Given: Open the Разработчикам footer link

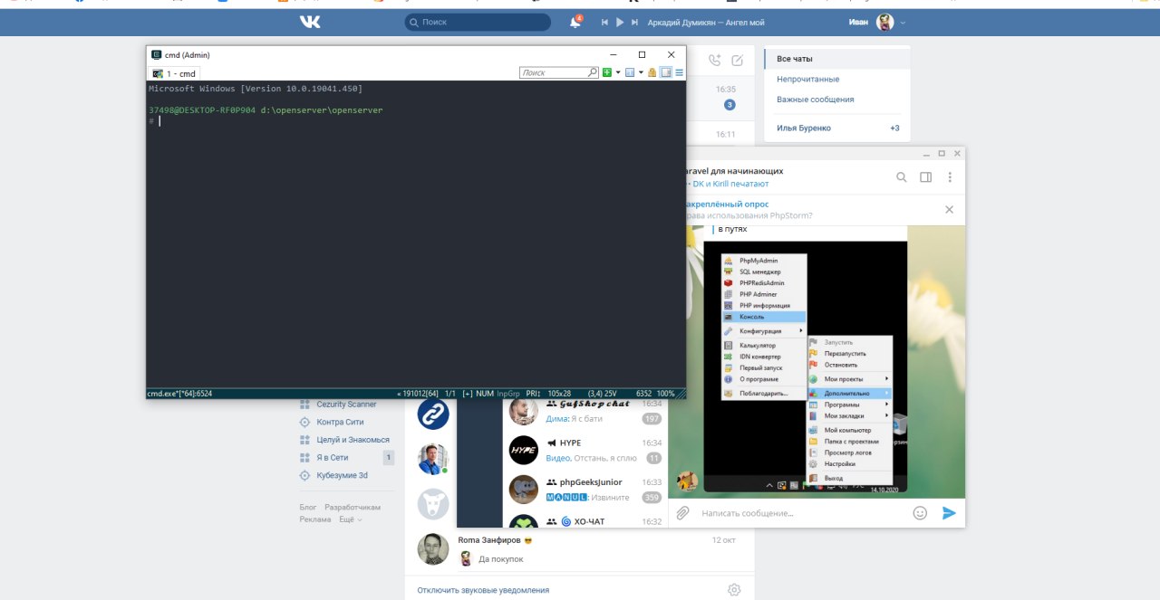Looking at the screenshot, I should [353, 508].
